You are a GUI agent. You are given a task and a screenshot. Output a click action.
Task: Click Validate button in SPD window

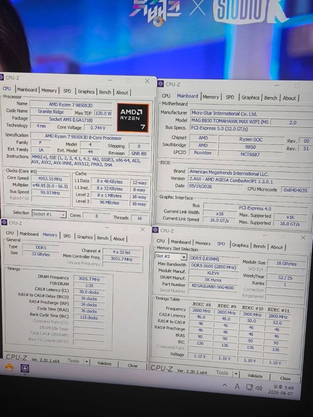[x=255, y=376]
